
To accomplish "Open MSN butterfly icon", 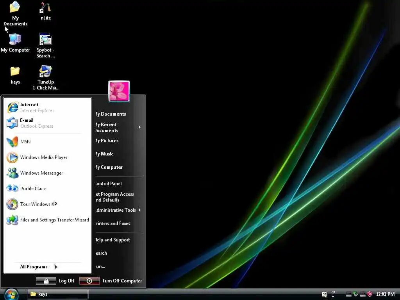I will pos(12,141).
